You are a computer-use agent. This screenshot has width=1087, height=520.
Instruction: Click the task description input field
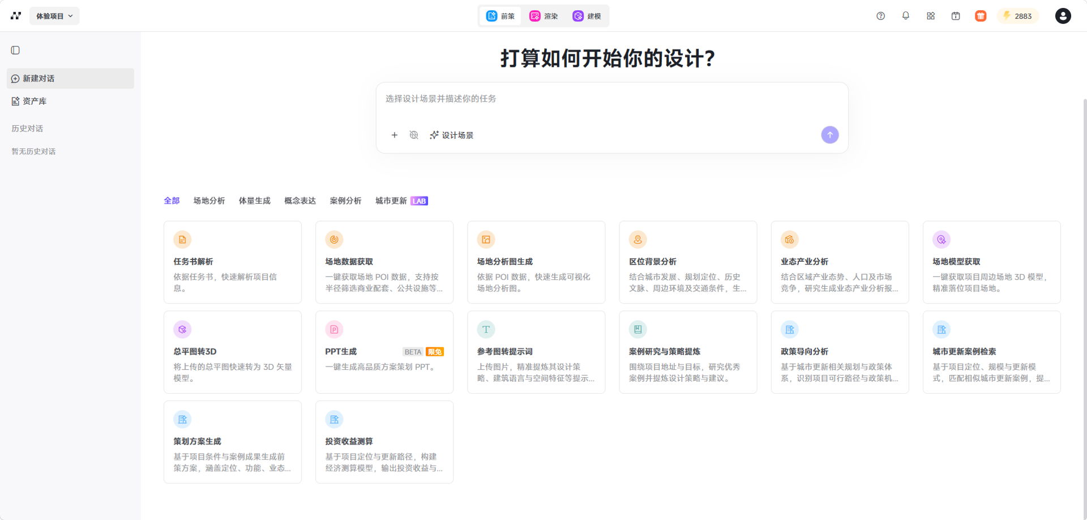[612, 99]
